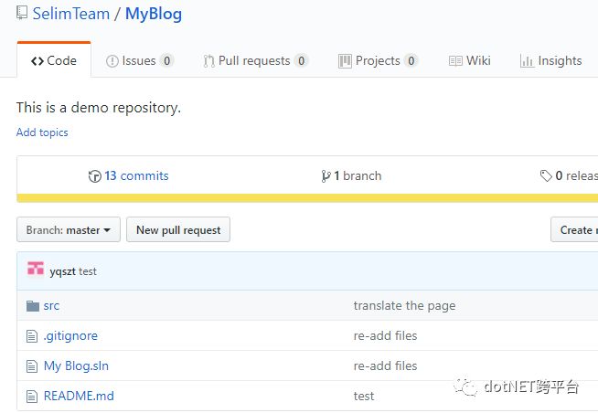Switch to the Pull requests tab
The image size is (598, 413).
(255, 61)
